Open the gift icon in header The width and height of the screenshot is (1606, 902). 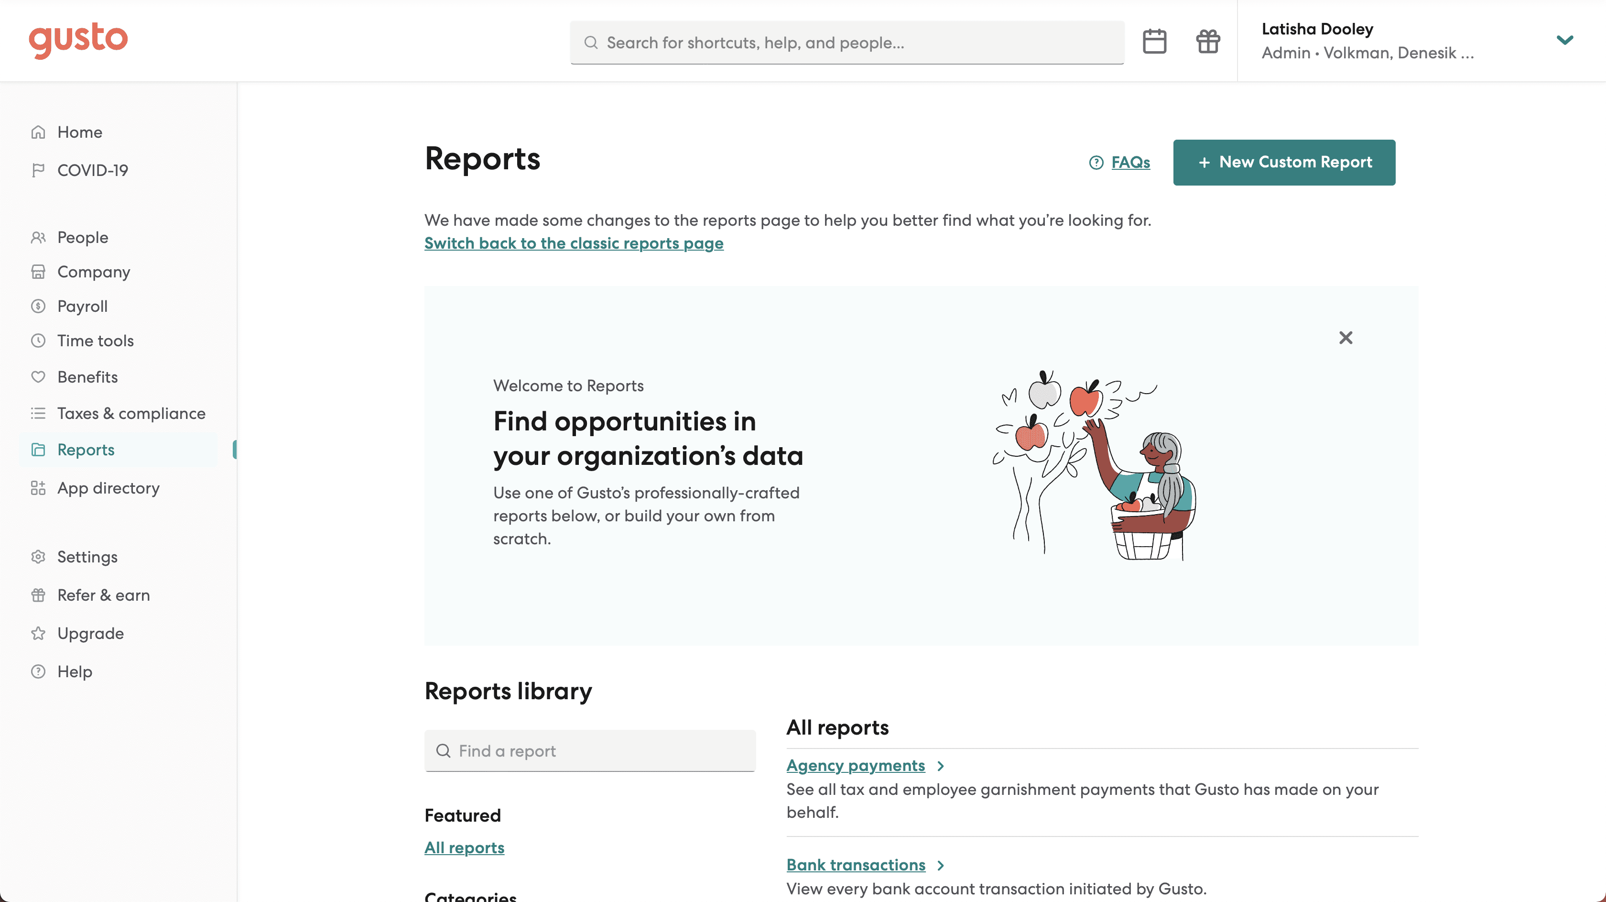1208,42
